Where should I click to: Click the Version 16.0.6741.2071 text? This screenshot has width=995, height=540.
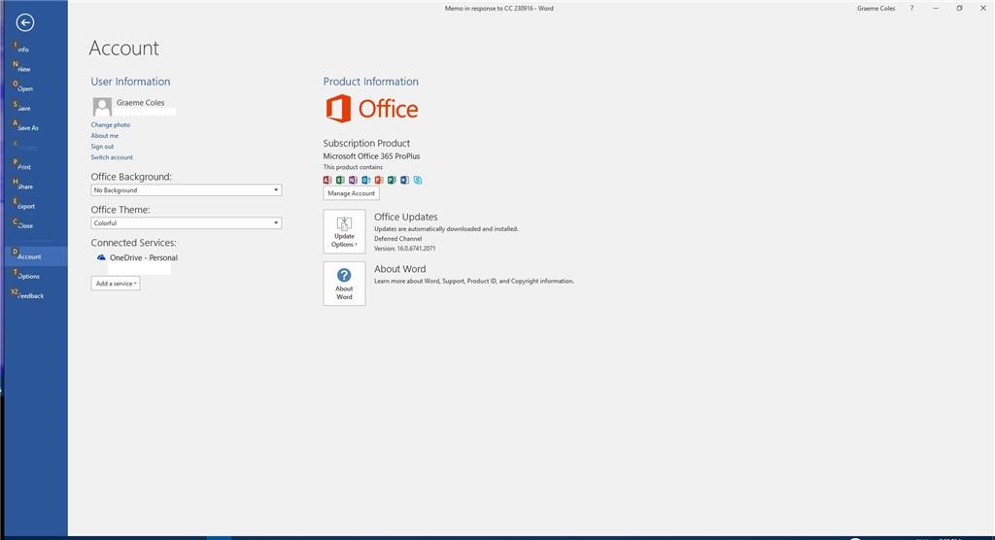click(404, 249)
